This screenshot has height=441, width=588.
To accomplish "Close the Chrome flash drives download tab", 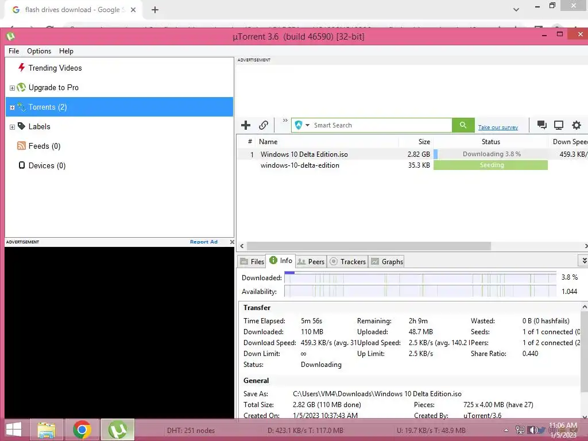I will [x=133, y=10].
